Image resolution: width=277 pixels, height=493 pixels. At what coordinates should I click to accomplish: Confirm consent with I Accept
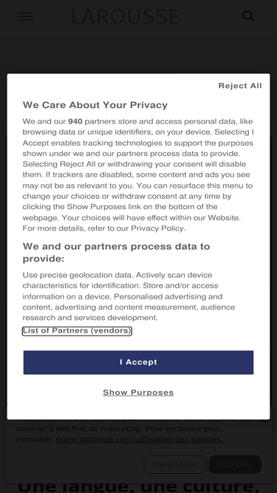[138, 362]
